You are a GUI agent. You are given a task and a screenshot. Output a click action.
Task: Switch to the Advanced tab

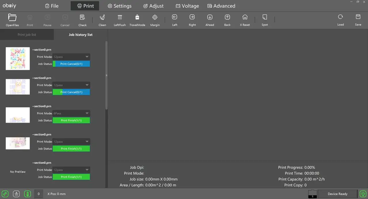point(221,6)
